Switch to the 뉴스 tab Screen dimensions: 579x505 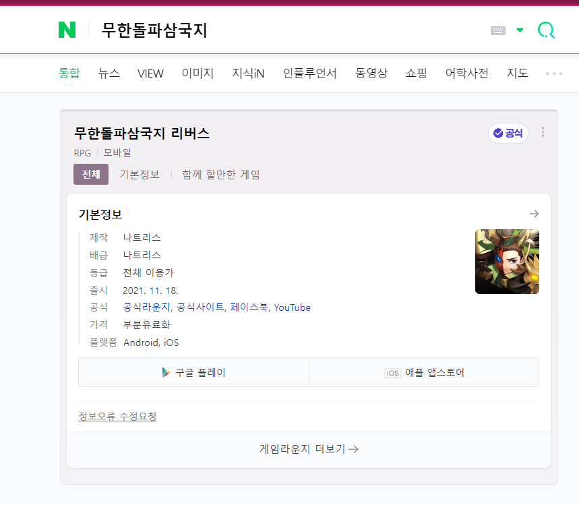pyautogui.click(x=109, y=73)
